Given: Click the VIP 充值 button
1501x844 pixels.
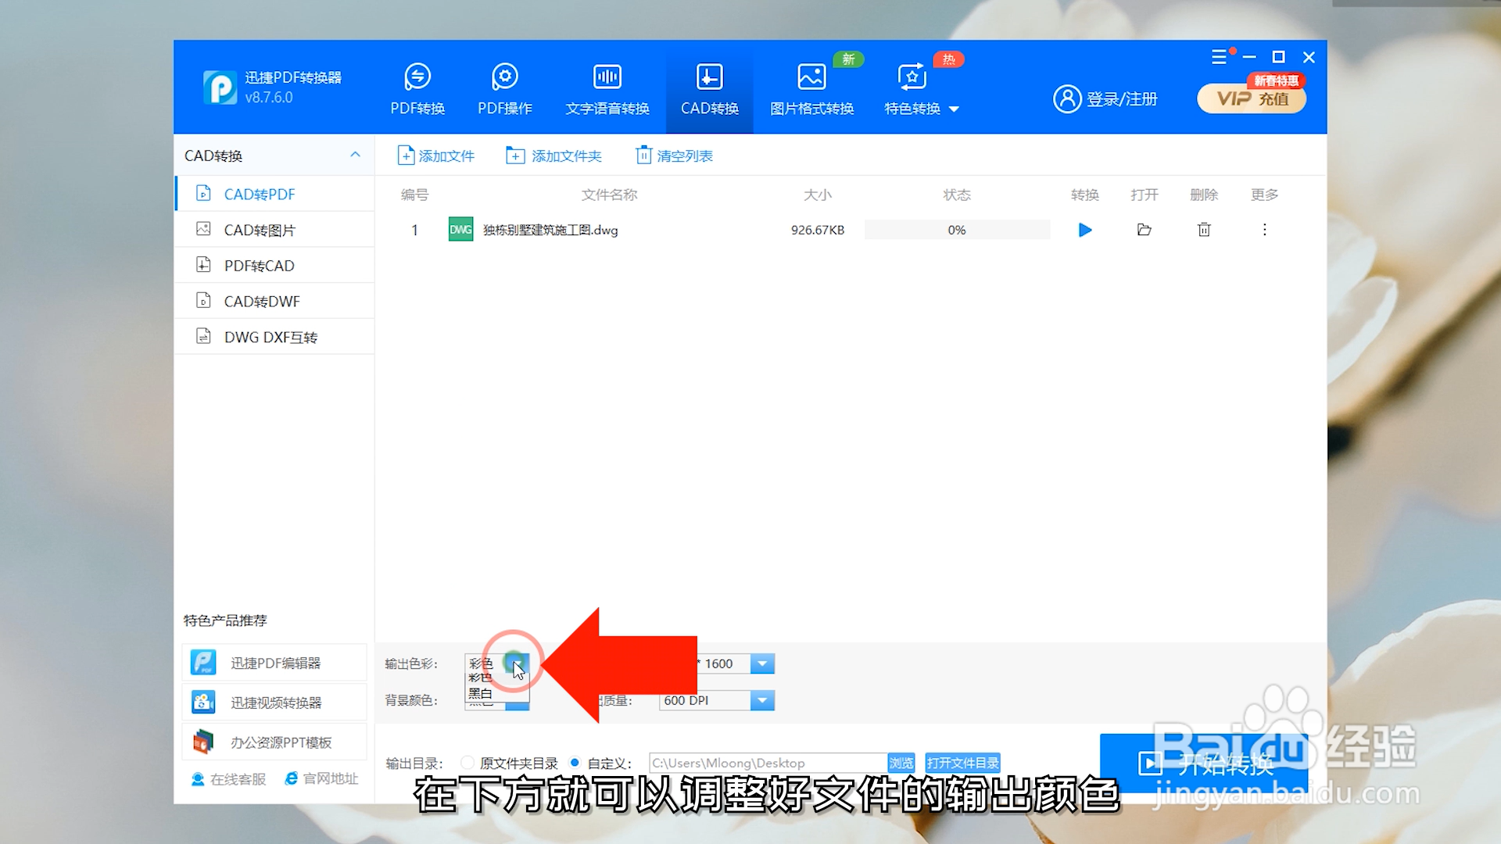Looking at the screenshot, I should point(1252,98).
